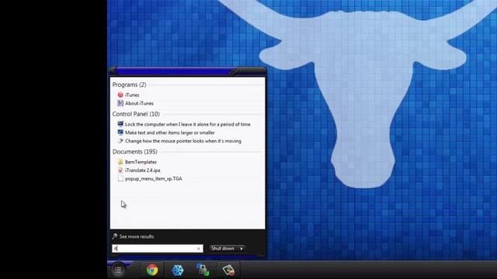This screenshot has width=497, height=279.
Task: Open See more results link
Action: click(137, 236)
